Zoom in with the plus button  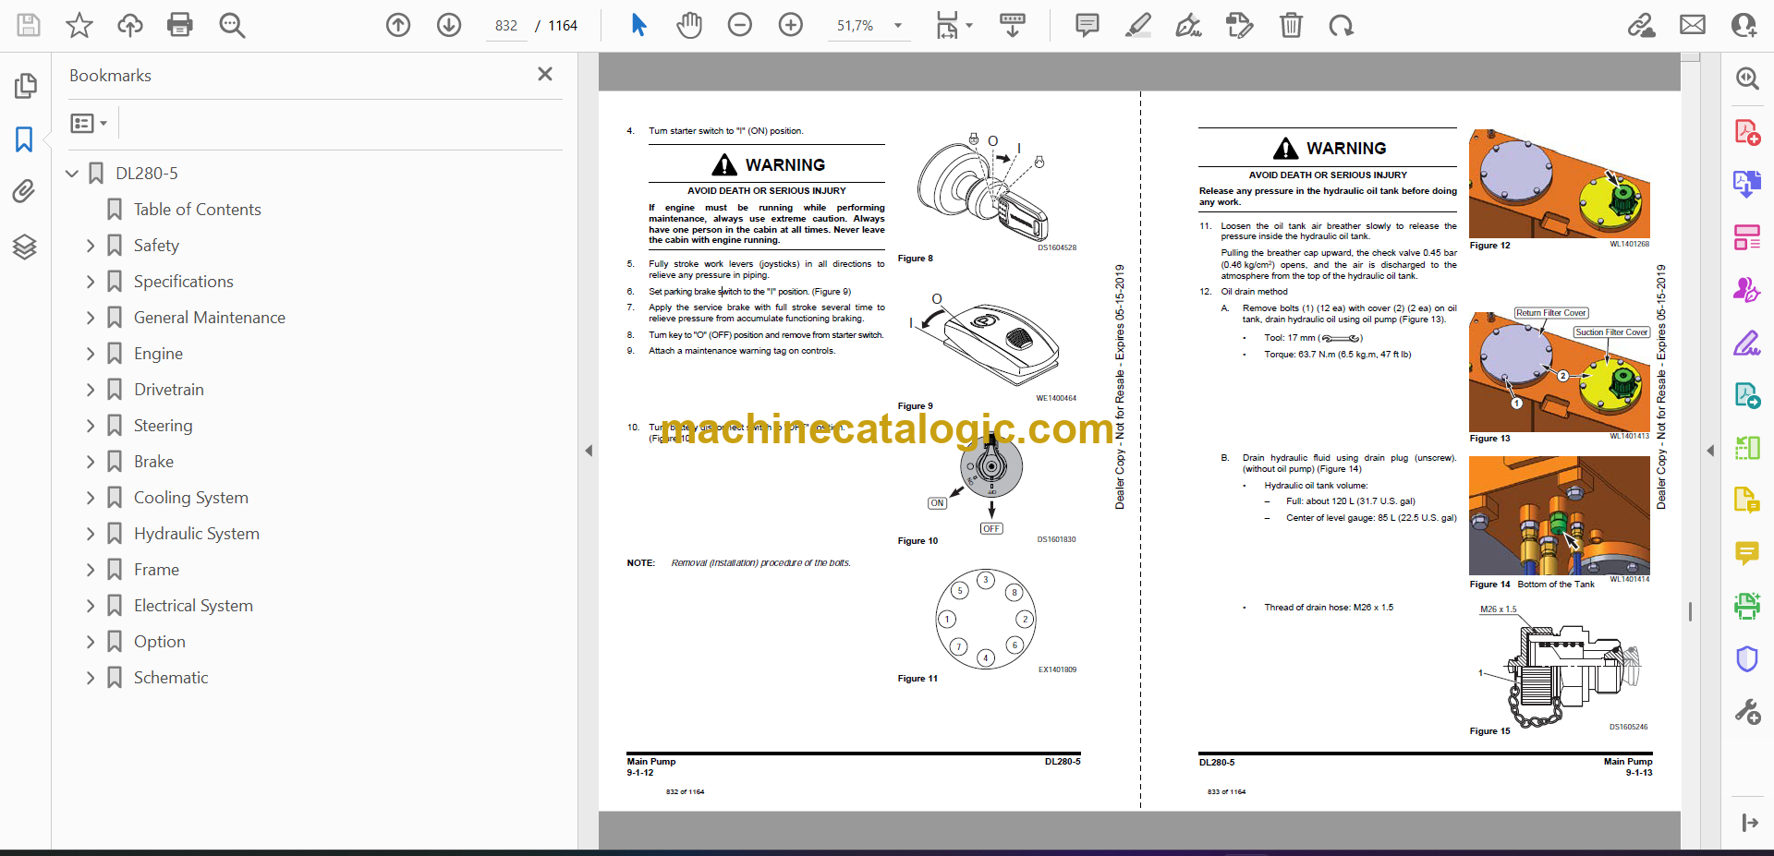pyautogui.click(x=791, y=25)
